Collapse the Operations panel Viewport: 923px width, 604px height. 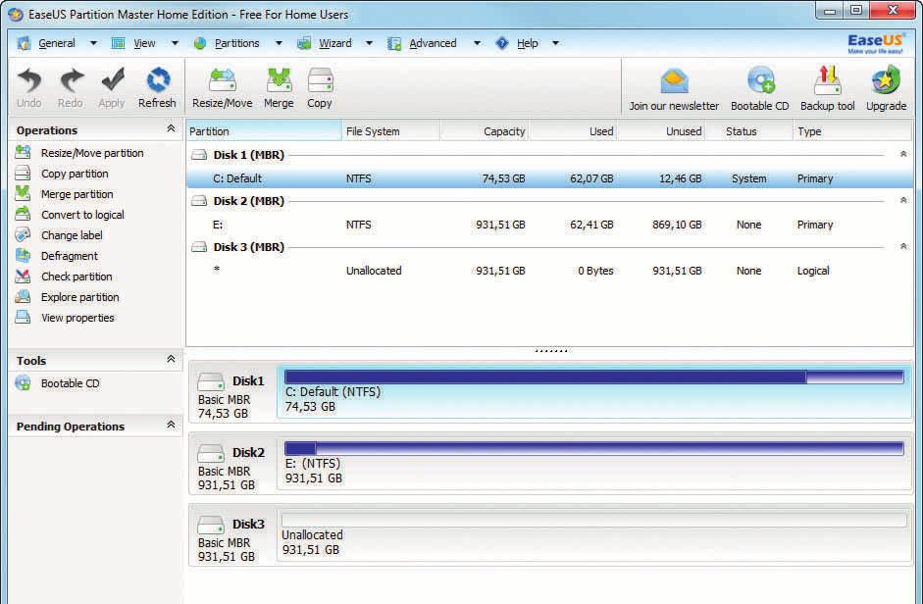171,128
